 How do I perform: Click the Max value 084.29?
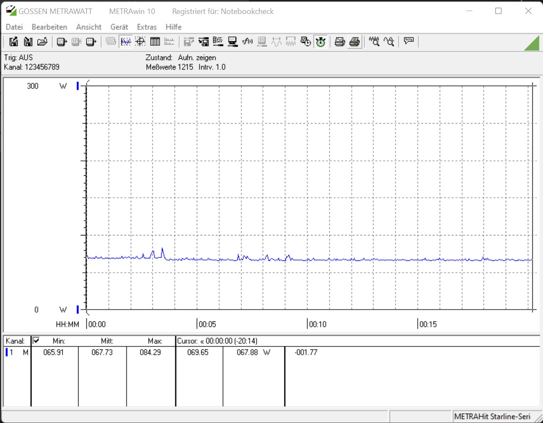[150, 352]
